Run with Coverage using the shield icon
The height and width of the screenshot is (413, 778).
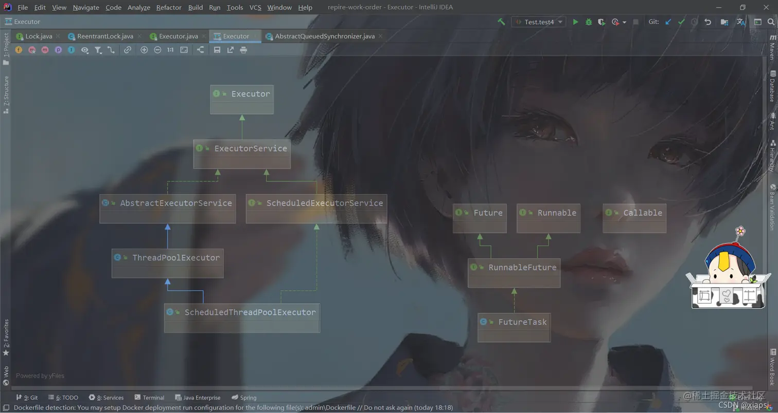[x=602, y=22]
